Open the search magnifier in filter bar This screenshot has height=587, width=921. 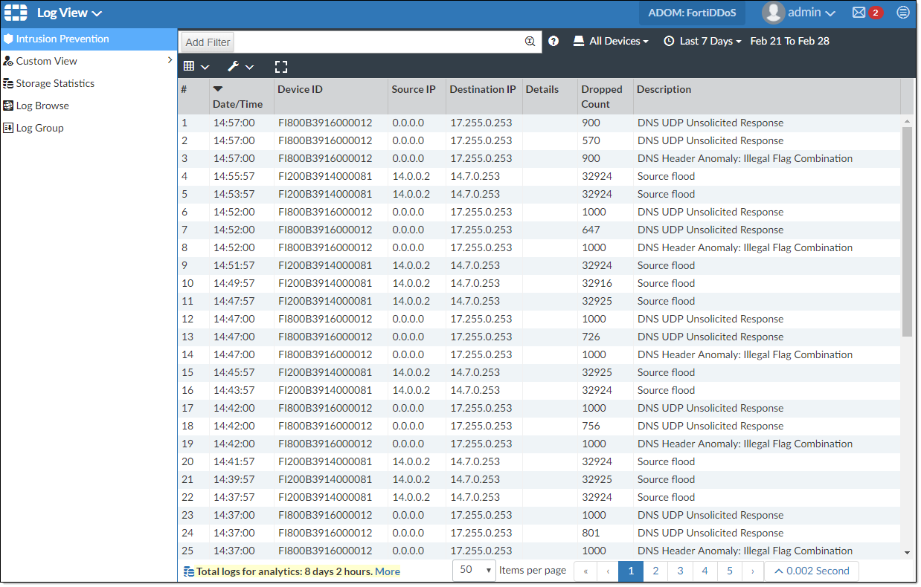pos(530,41)
